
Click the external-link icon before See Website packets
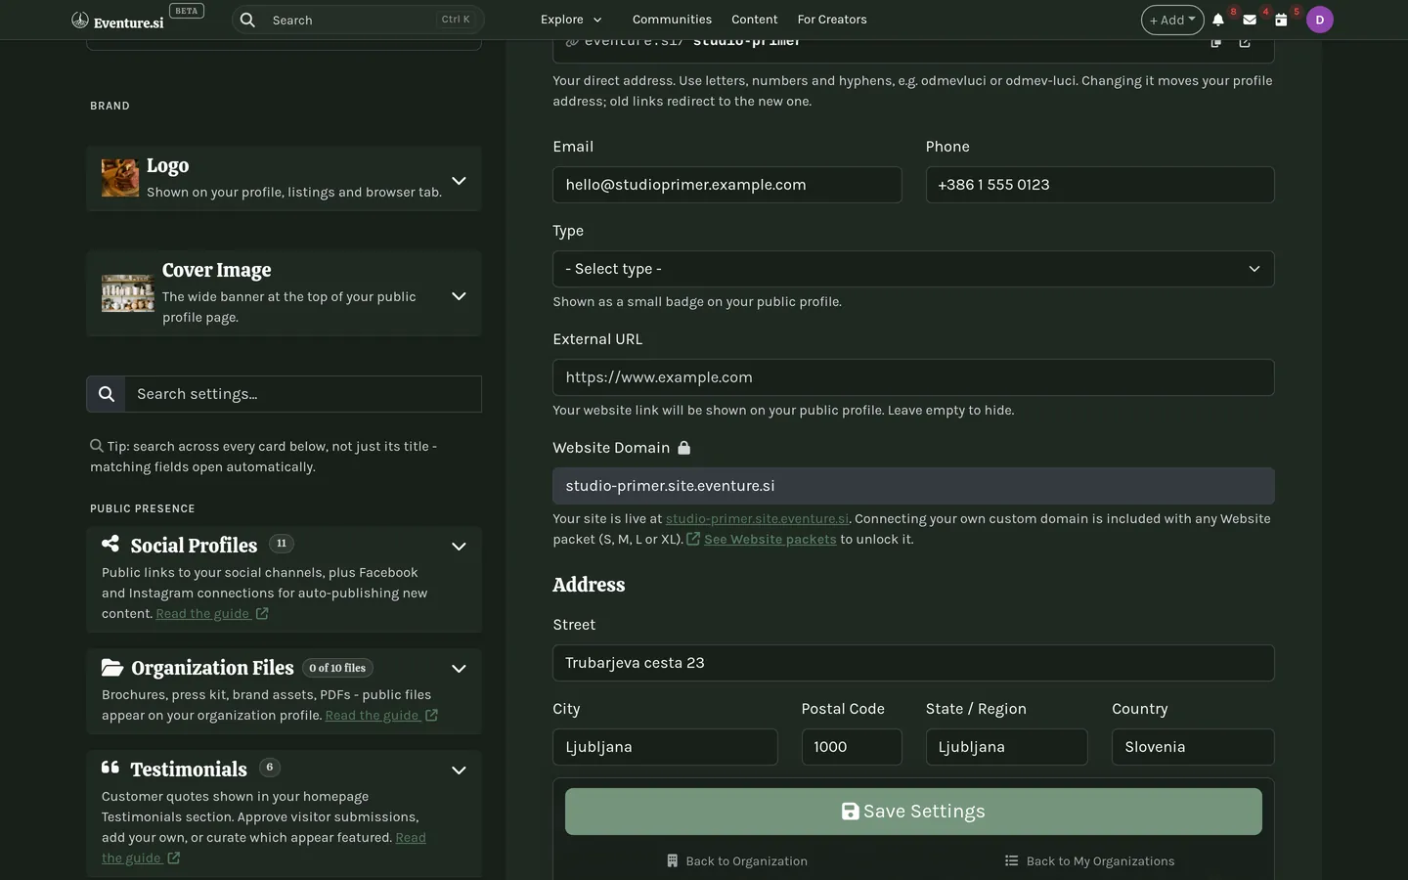click(693, 539)
